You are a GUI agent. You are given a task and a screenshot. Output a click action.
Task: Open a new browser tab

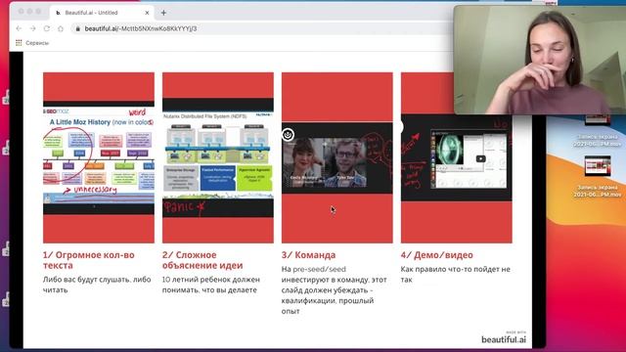pyautogui.click(x=163, y=13)
